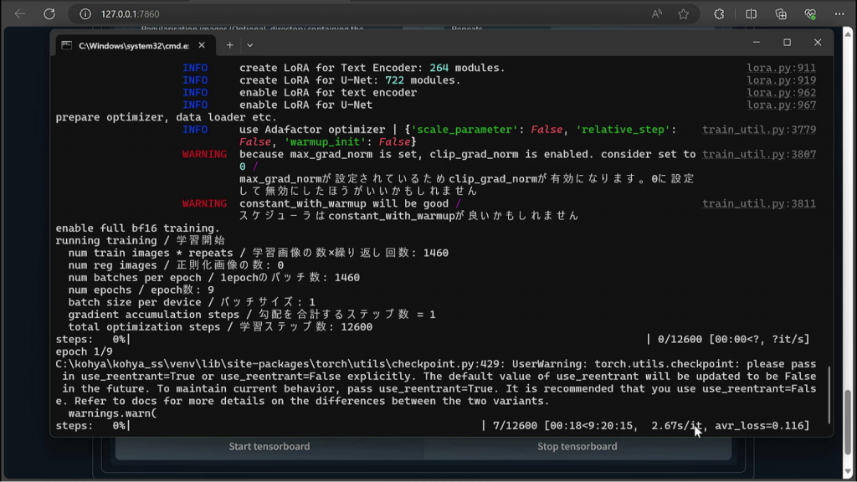Click browser scrollbar up arrow
Image resolution: width=857 pixels, height=482 pixels.
[848, 33]
